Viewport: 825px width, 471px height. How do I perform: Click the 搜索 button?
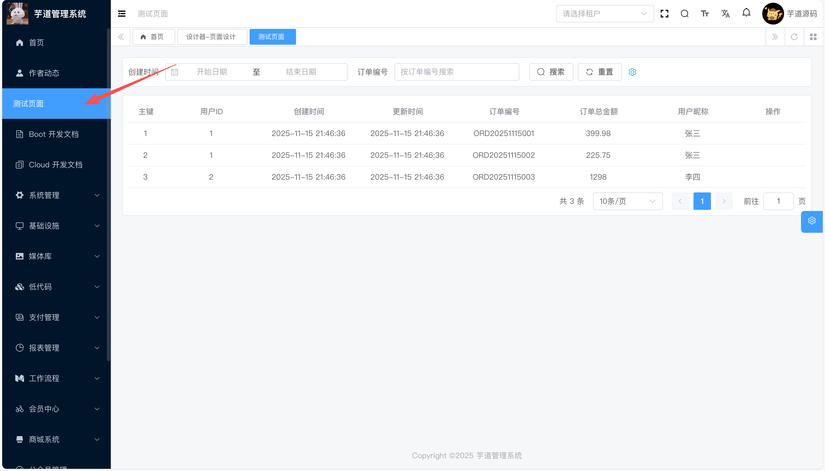(x=551, y=72)
